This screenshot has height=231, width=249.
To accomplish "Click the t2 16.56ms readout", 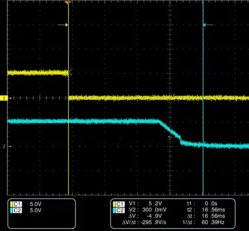I will click(206, 210).
